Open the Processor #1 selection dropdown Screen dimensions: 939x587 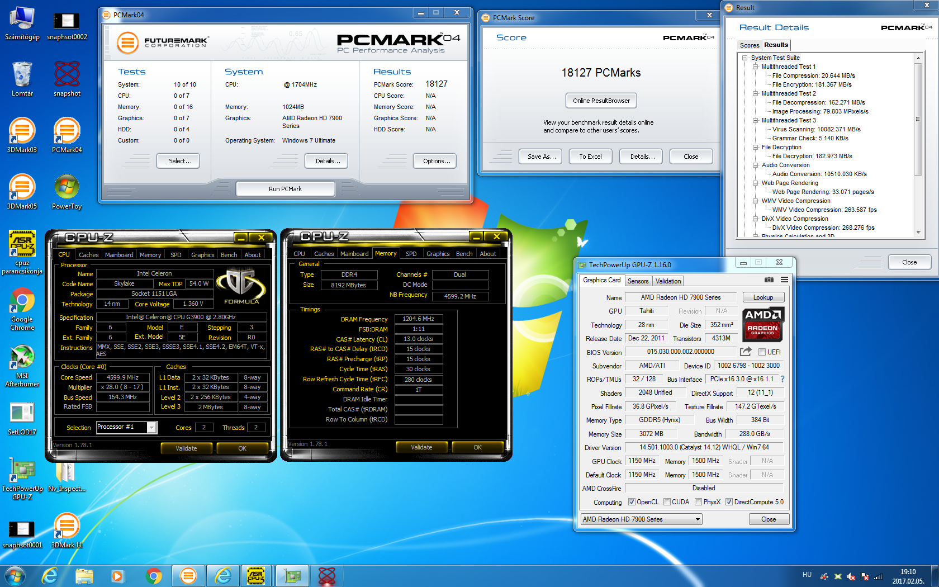(126, 427)
